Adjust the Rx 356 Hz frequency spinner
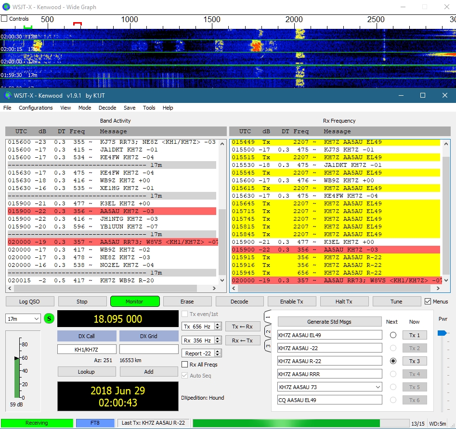 (x=218, y=340)
